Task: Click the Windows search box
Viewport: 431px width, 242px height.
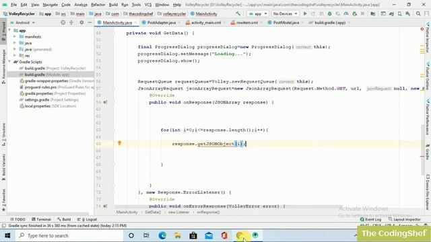Action: 69,235
